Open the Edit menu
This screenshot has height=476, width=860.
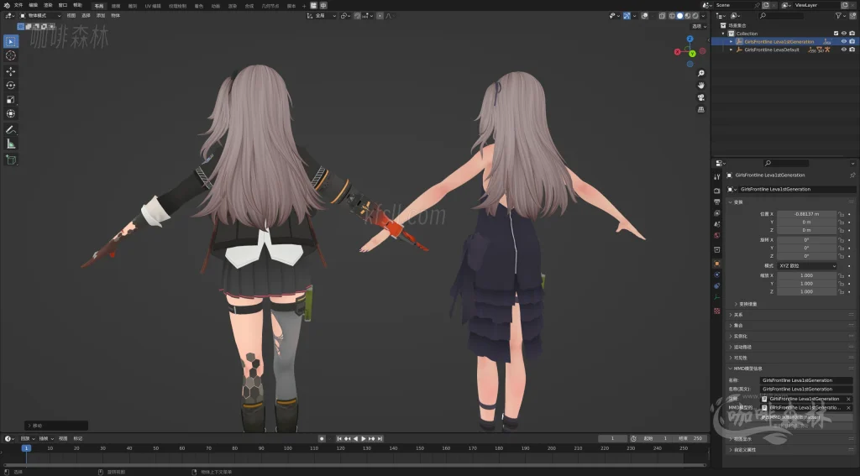click(34, 6)
